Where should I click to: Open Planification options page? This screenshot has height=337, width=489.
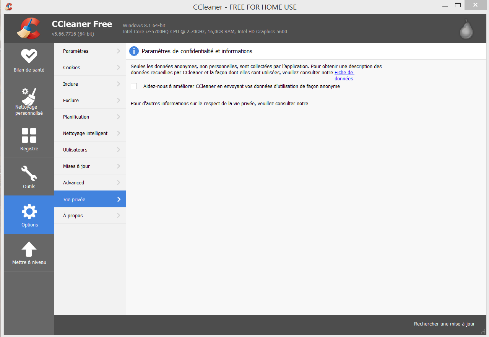90,117
